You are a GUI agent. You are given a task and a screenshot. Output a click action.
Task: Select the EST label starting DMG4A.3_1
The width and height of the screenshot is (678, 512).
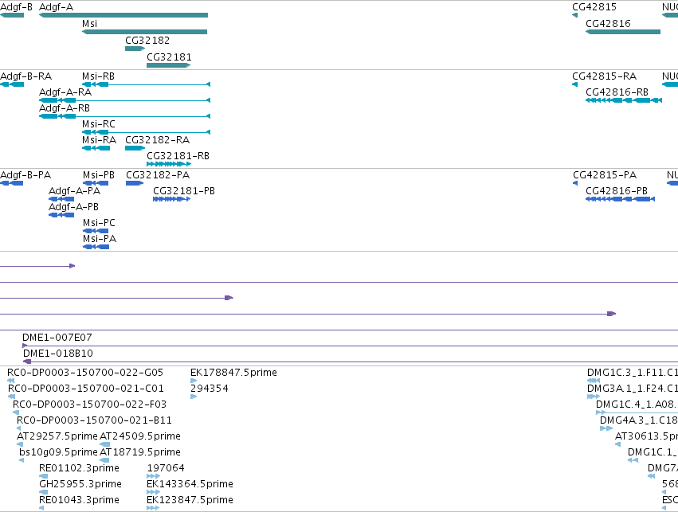[x=639, y=420]
